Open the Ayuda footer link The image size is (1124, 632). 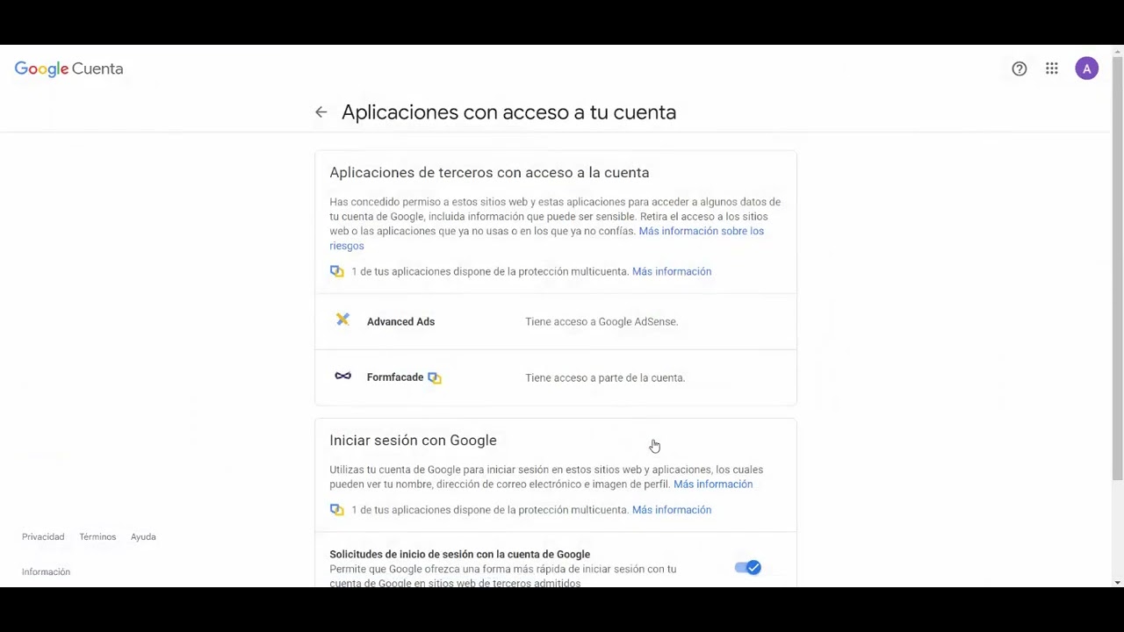point(143,537)
